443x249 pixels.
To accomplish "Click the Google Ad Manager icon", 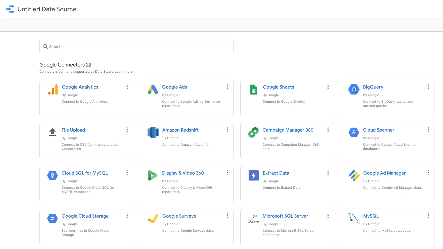I will (x=354, y=175).
